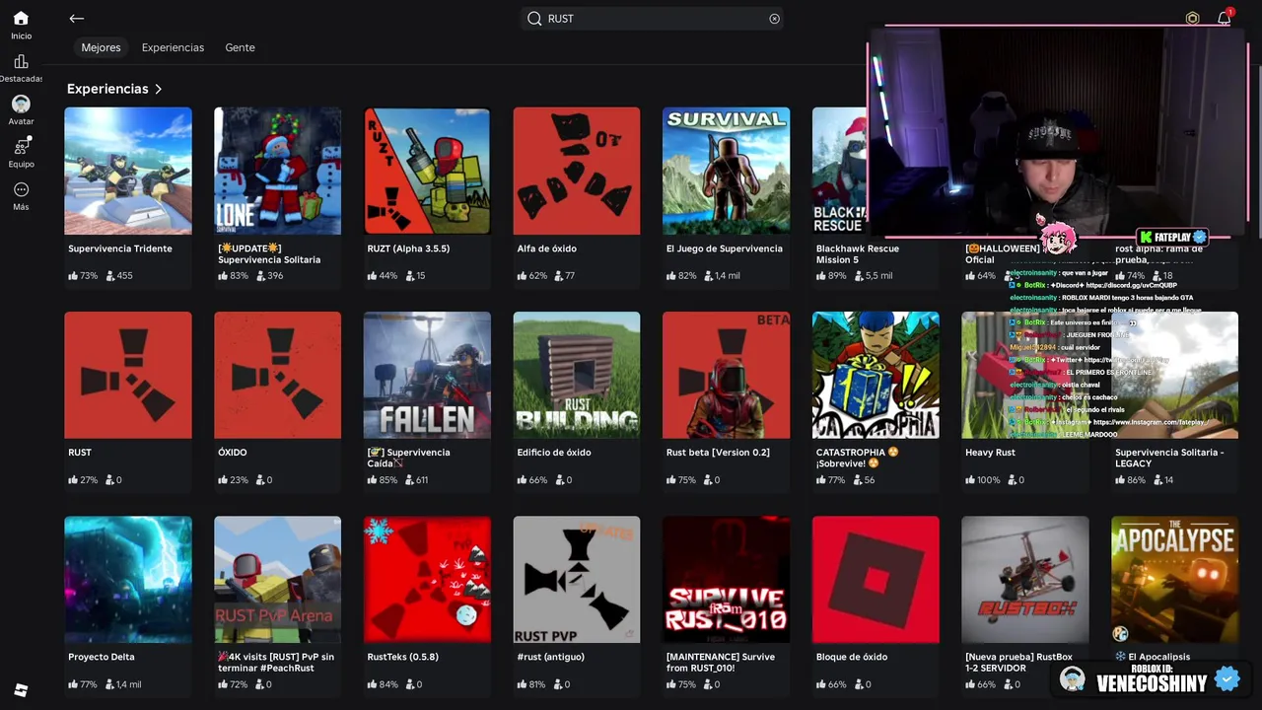Open RustBox 1-2 SERVIDOR thumbnail
This screenshot has width=1262, height=710.
pyautogui.click(x=1025, y=579)
